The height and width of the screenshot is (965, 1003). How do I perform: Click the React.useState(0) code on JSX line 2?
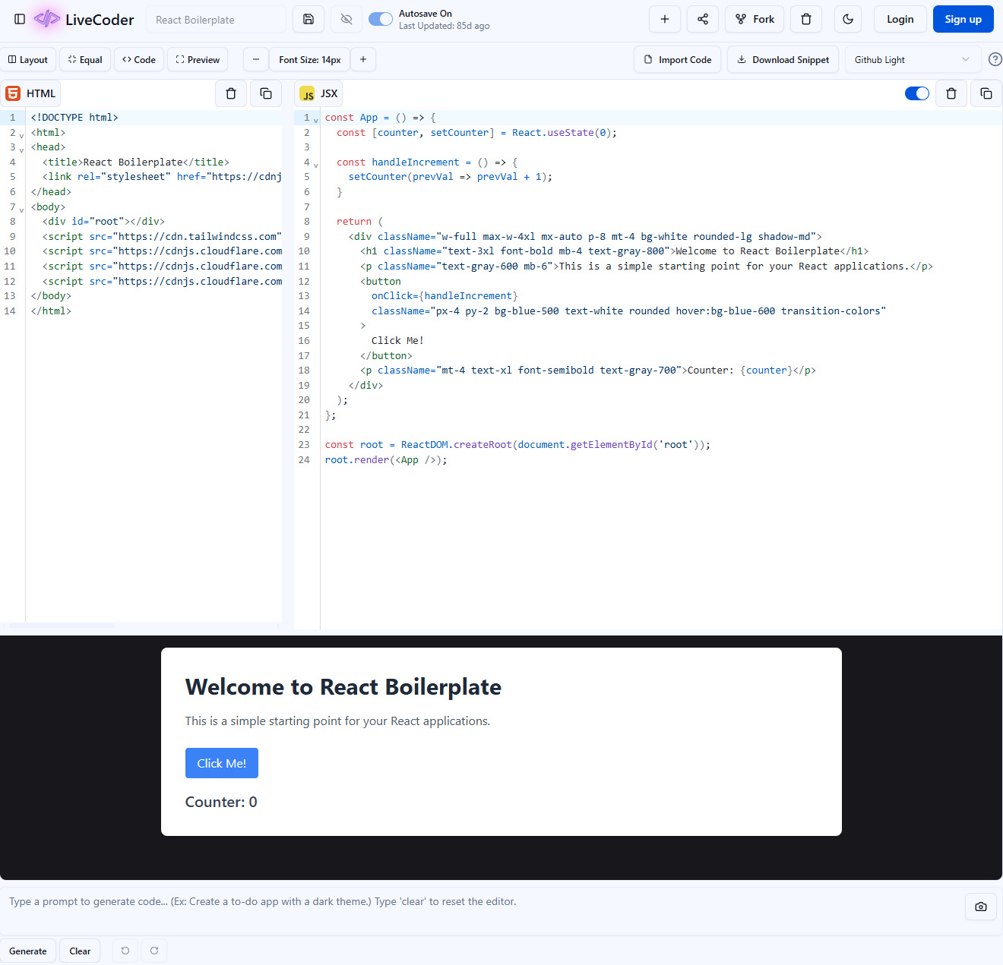pyautogui.click(x=564, y=132)
